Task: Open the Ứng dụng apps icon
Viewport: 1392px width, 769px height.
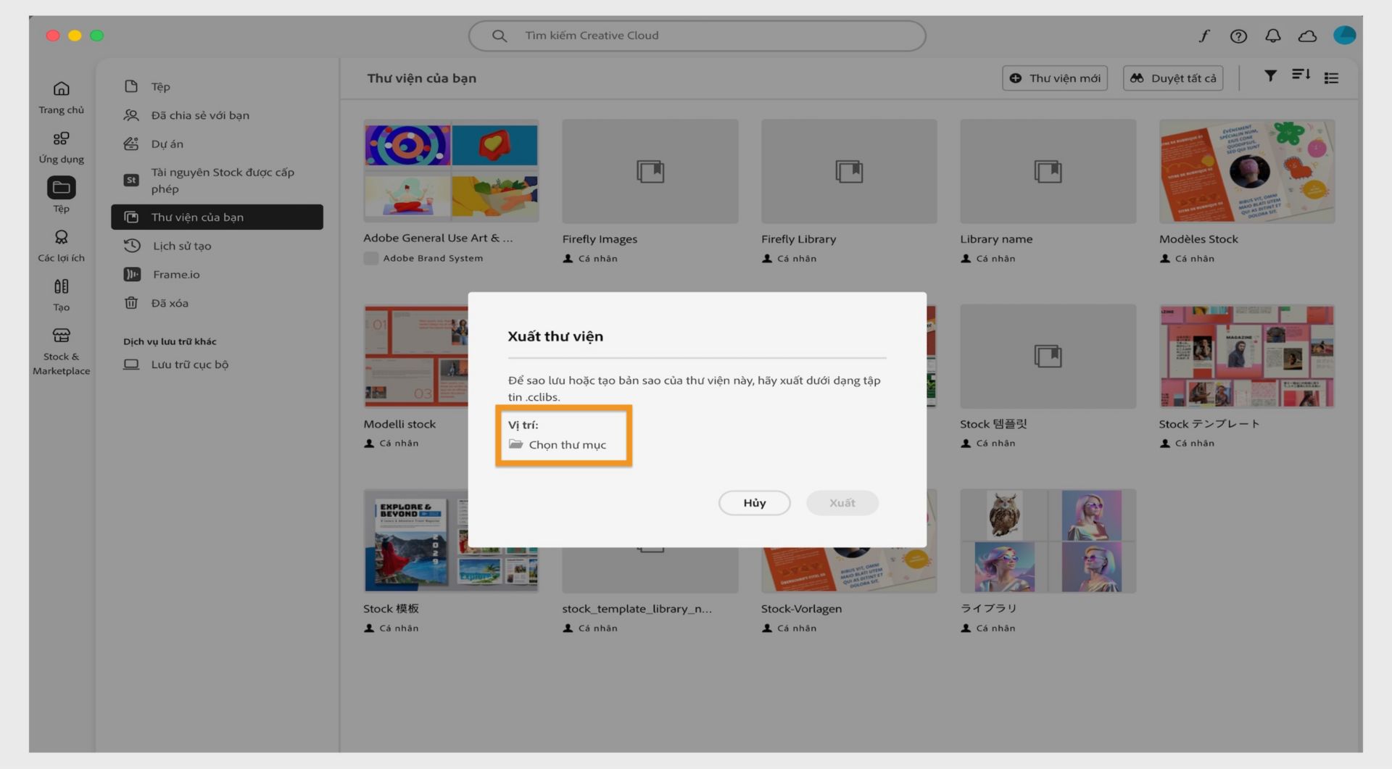Action: (x=62, y=138)
